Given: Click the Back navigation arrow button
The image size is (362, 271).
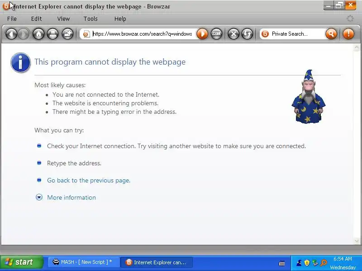Looking at the screenshot, I should pos(11,34).
